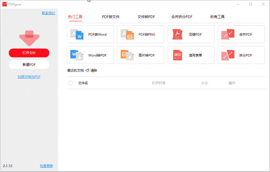Viewport: 270px width, 172px height.
Task: Click the 拆分PDF tool
Action: (x=241, y=55)
